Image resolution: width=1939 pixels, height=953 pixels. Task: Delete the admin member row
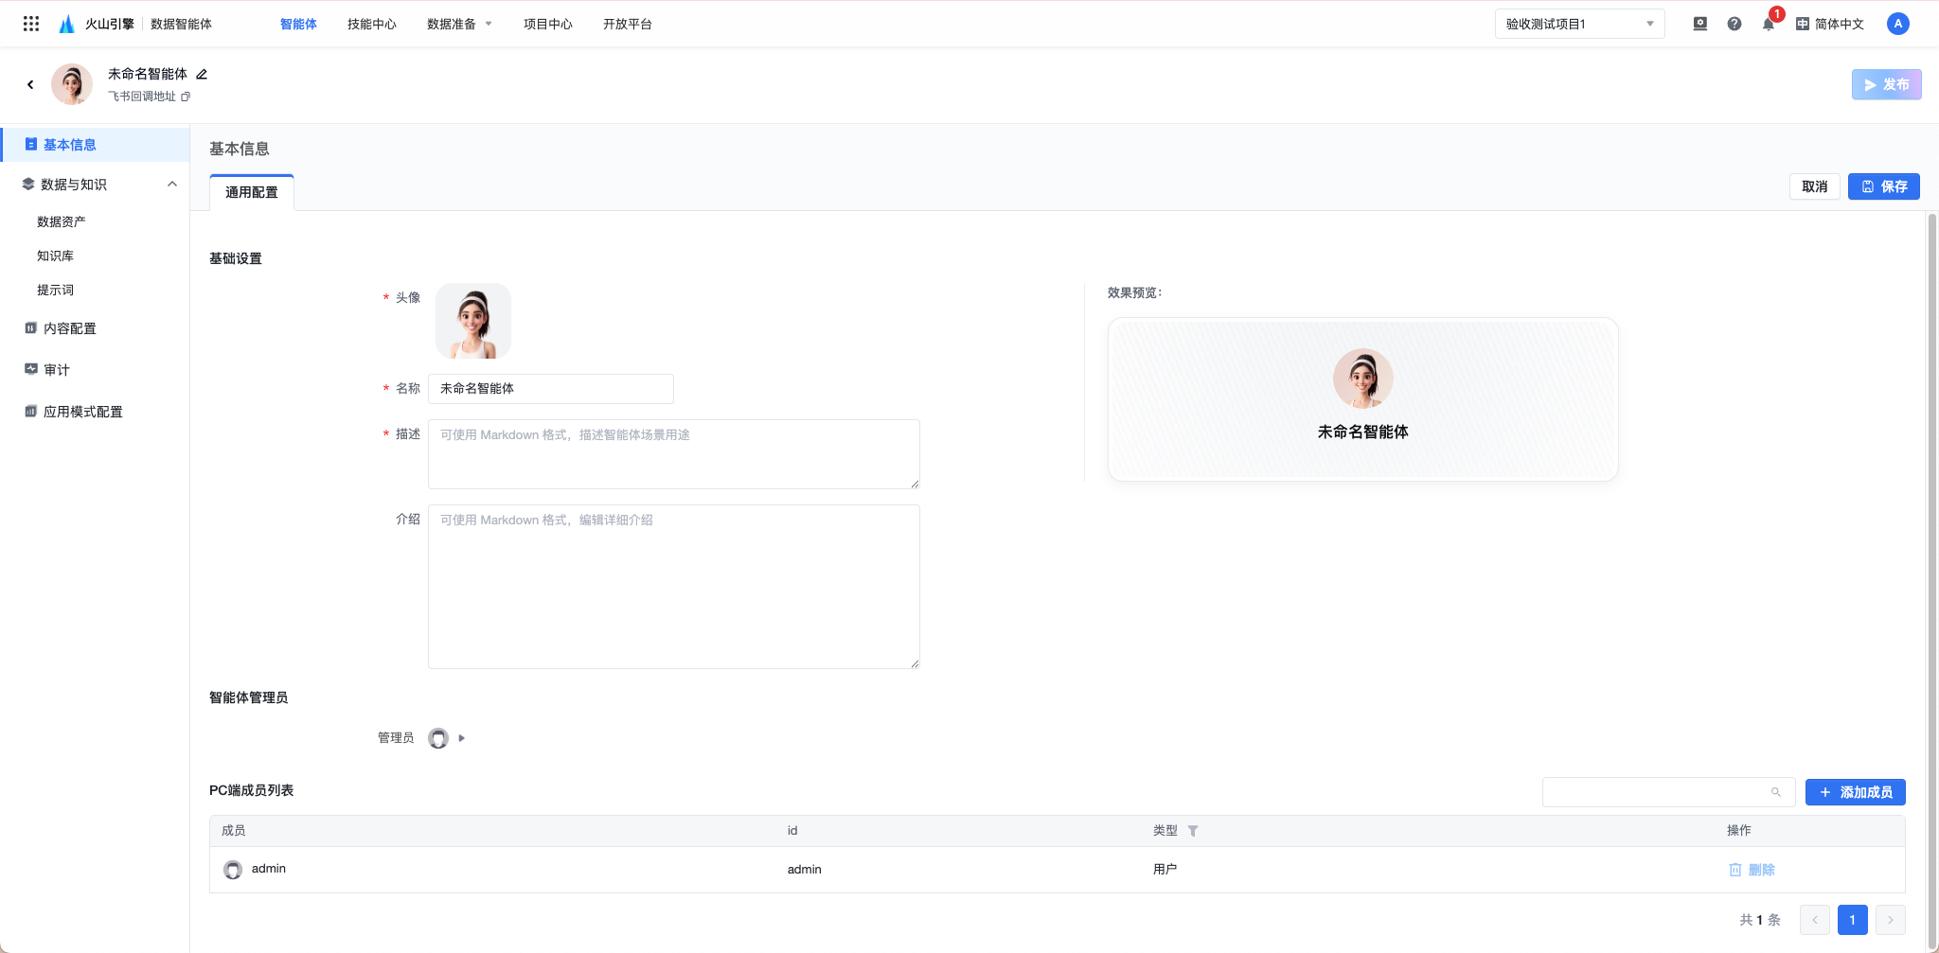pyautogui.click(x=1752, y=870)
